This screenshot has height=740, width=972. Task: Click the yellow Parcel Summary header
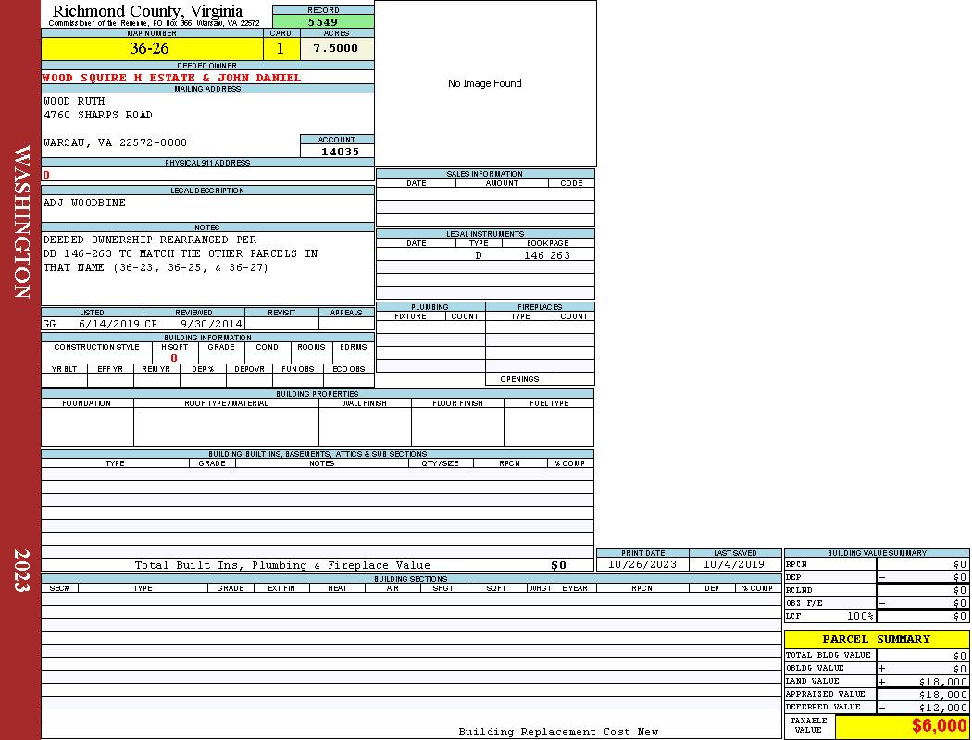pos(876,639)
